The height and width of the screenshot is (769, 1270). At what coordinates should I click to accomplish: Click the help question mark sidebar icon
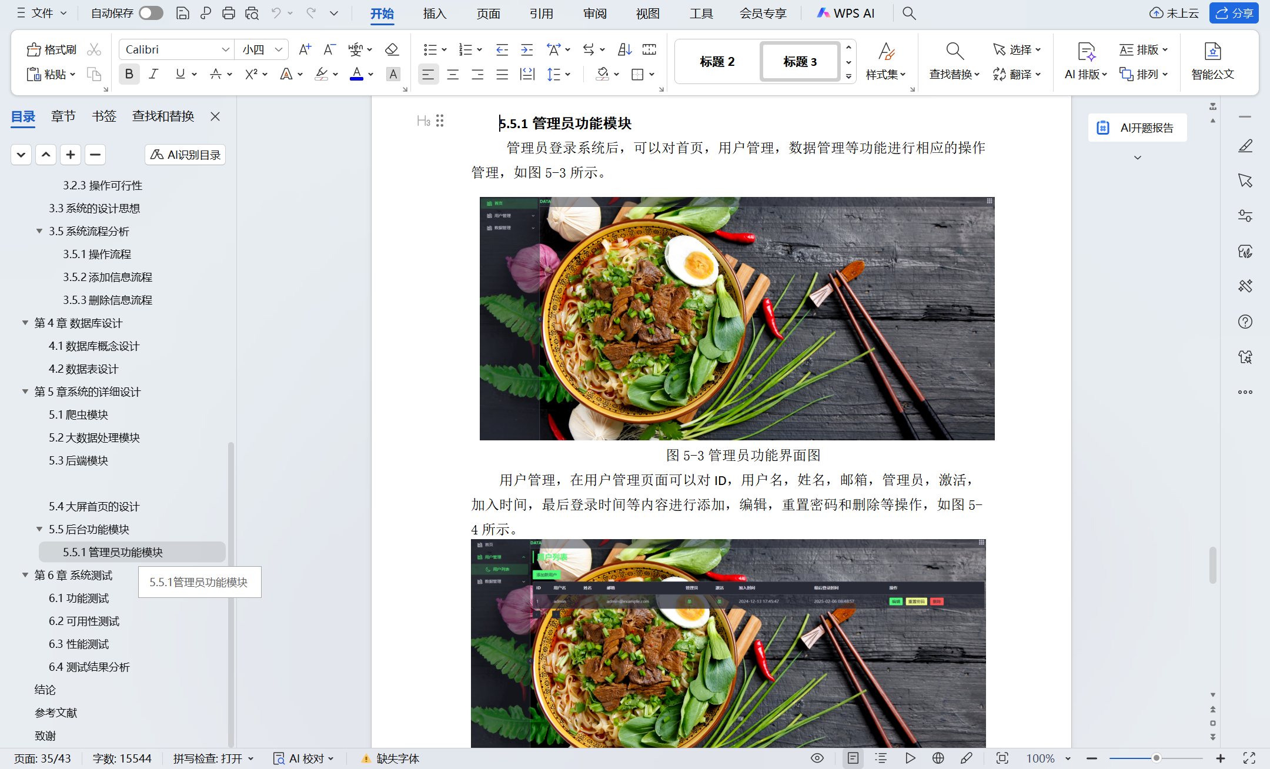click(1245, 322)
